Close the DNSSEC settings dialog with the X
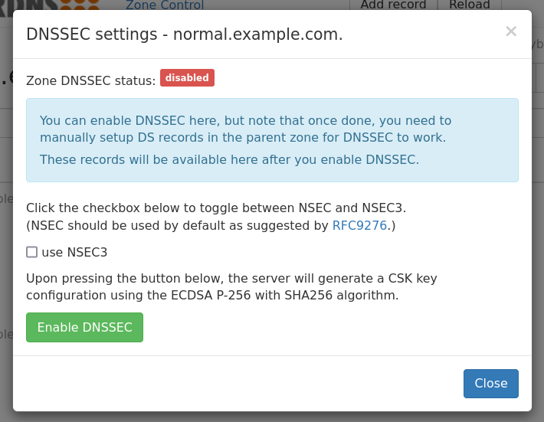The height and width of the screenshot is (422, 544). [x=511, y=31]
